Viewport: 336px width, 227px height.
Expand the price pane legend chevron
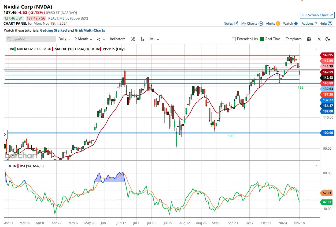click(316, 49)
